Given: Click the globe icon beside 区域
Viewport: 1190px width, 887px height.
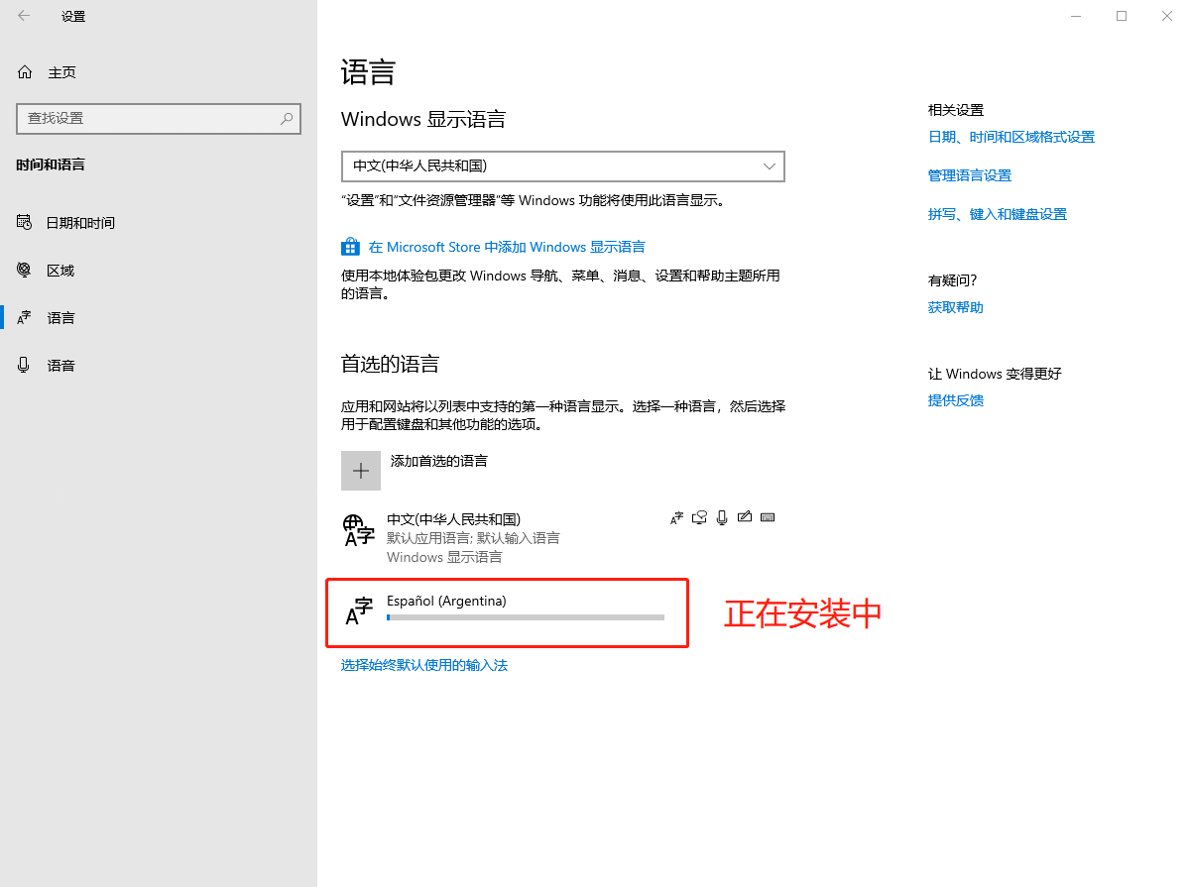Looking at the screenshot, I should click(x=25, y=270).
